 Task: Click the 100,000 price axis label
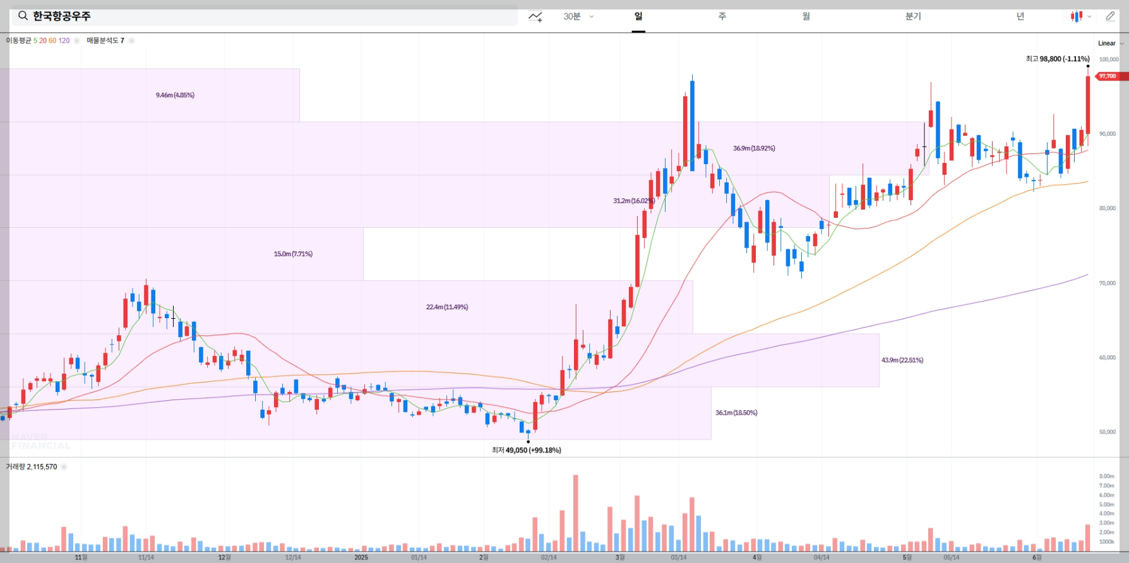(1109, 59)
